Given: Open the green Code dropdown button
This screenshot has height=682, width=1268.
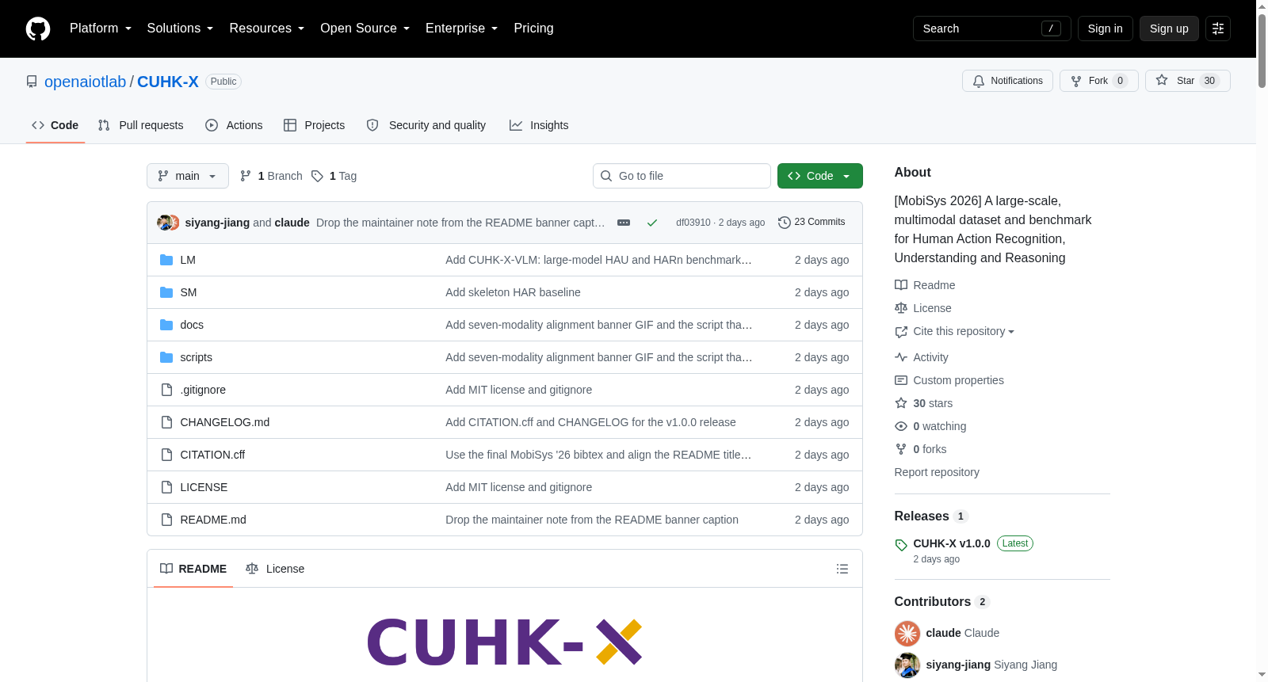Looking at the screenshot, I should click(x=820, y=176).
